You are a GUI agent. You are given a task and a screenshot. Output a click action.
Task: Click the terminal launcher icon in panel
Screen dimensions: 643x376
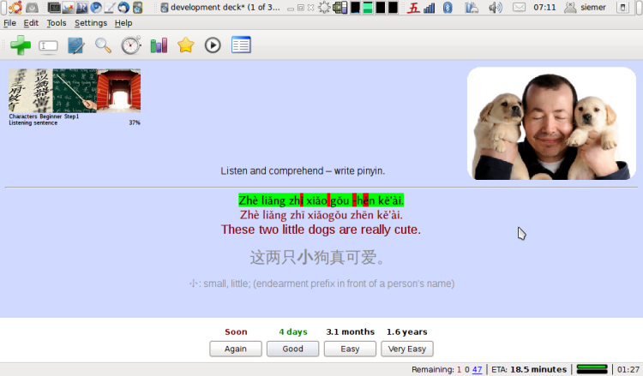[54, 8]
